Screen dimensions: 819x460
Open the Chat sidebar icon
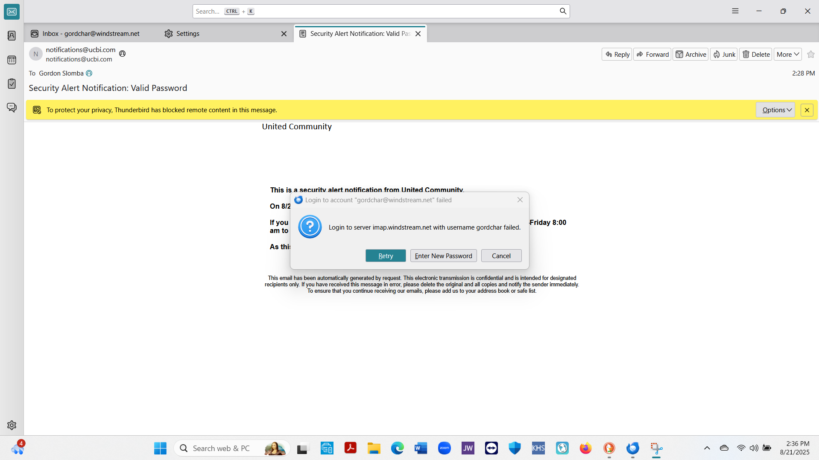coord(12,108)
